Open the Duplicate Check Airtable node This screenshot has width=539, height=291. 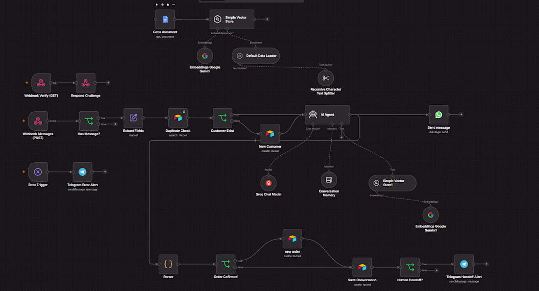178,118
